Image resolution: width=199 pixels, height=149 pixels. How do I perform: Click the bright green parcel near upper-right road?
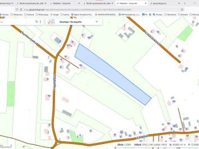pyautogui.click(x=185, y=33)
